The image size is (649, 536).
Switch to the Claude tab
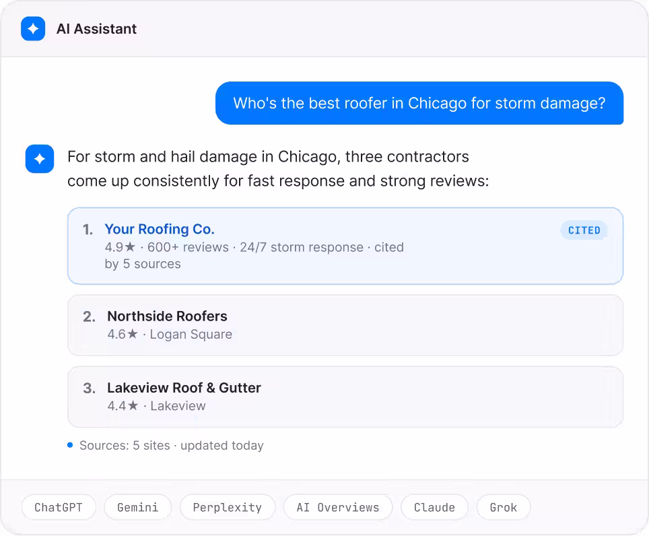tap(434, 507)
